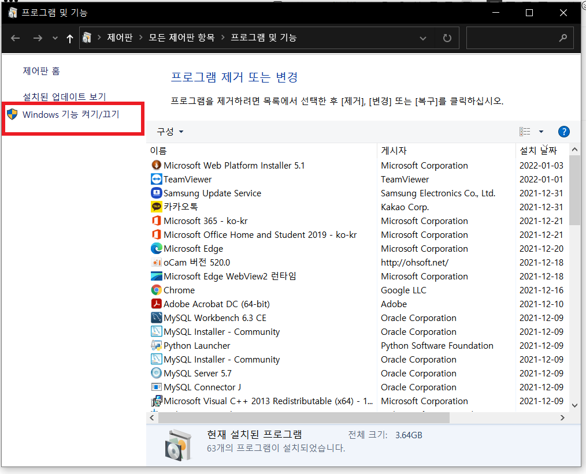Select Microsoft Visual C++ 2013 Redistributable icon
Screen dimensions: 586x474
156,401
